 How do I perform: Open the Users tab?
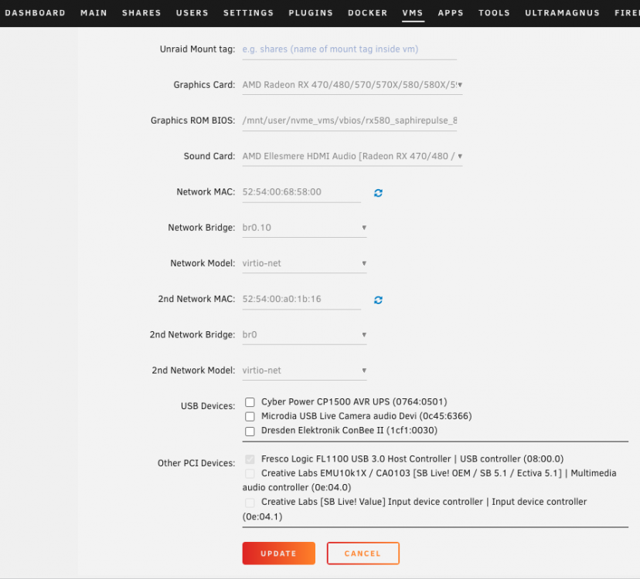coord(192,13)
